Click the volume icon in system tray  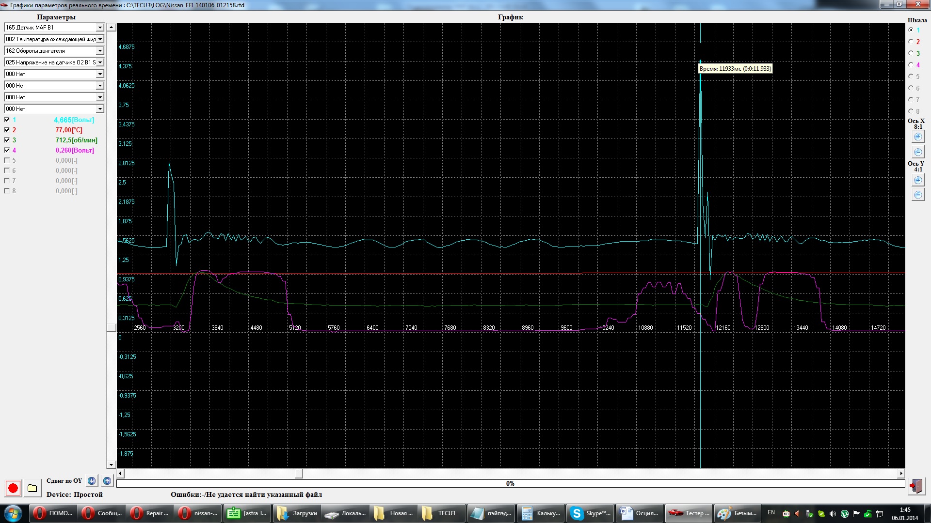click(x=833, y=514)
